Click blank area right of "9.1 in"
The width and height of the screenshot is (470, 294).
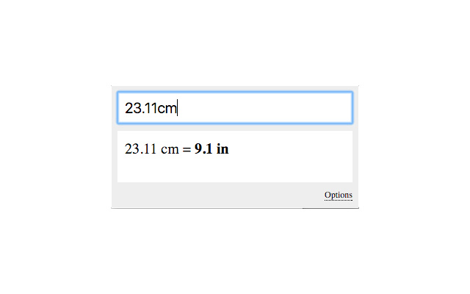pyautogui.click(x=294, y=149)
